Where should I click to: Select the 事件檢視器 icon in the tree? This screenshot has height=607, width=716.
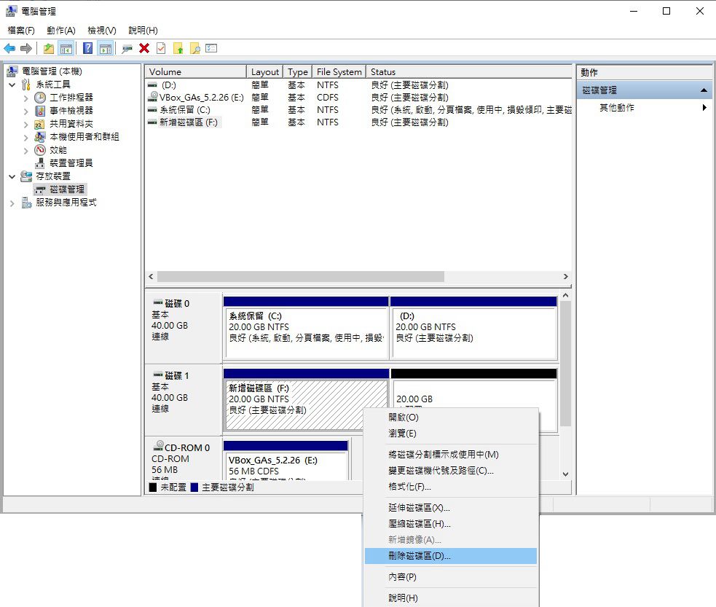(x=40, y=111)
